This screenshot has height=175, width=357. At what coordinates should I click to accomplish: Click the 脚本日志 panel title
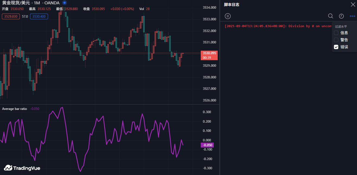pyautogui.click(x=231, y=5)
